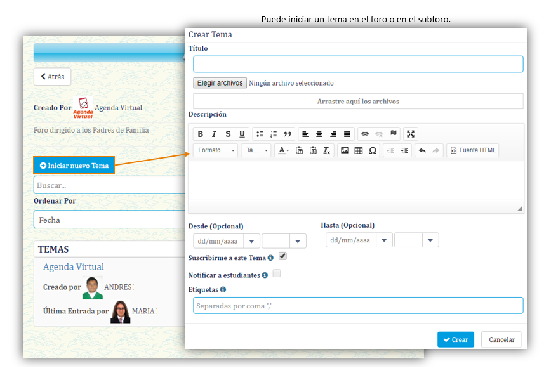Show info for Notificar a estudiantes
The image size is (551, 387).
(x=265, y=275)
